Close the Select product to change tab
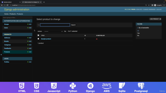166x93 pixels. 41,2
